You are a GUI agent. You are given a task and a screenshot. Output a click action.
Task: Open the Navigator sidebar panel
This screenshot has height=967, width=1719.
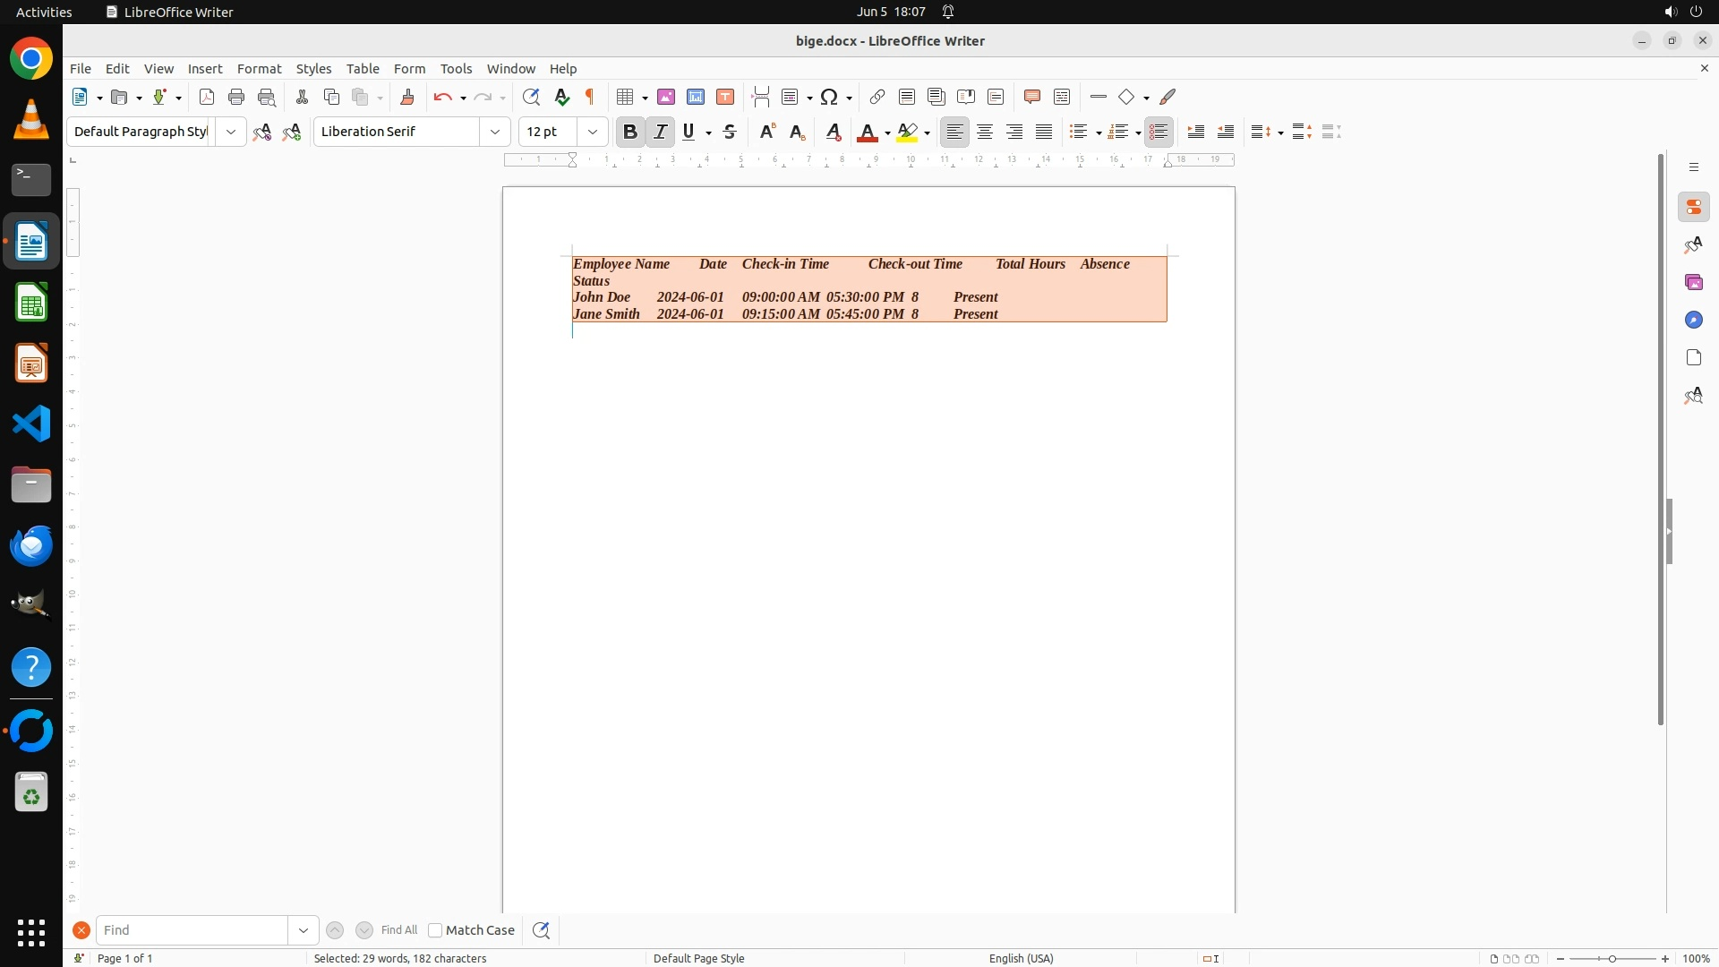1693,320
